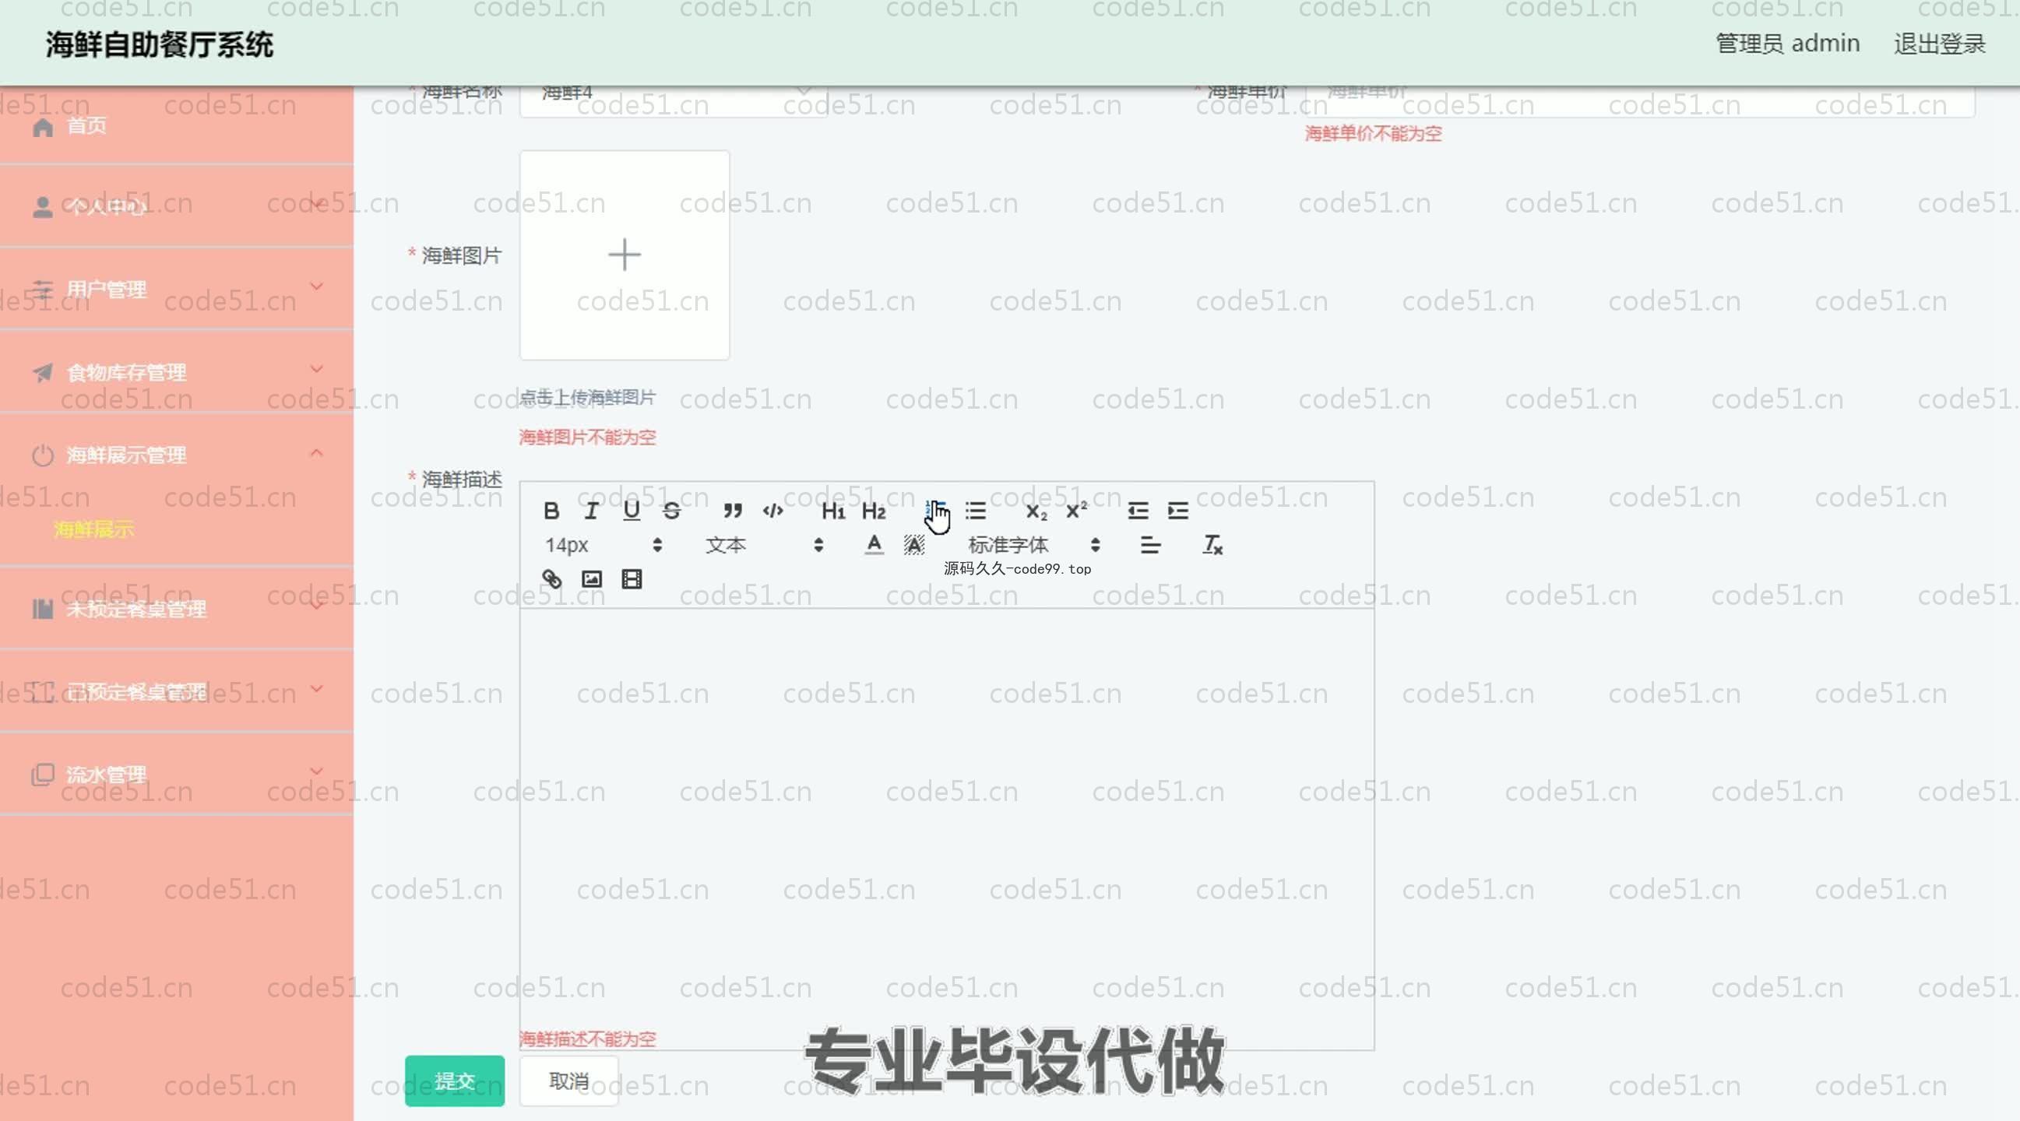Click 退出登录 to log out

[1939, 44]
